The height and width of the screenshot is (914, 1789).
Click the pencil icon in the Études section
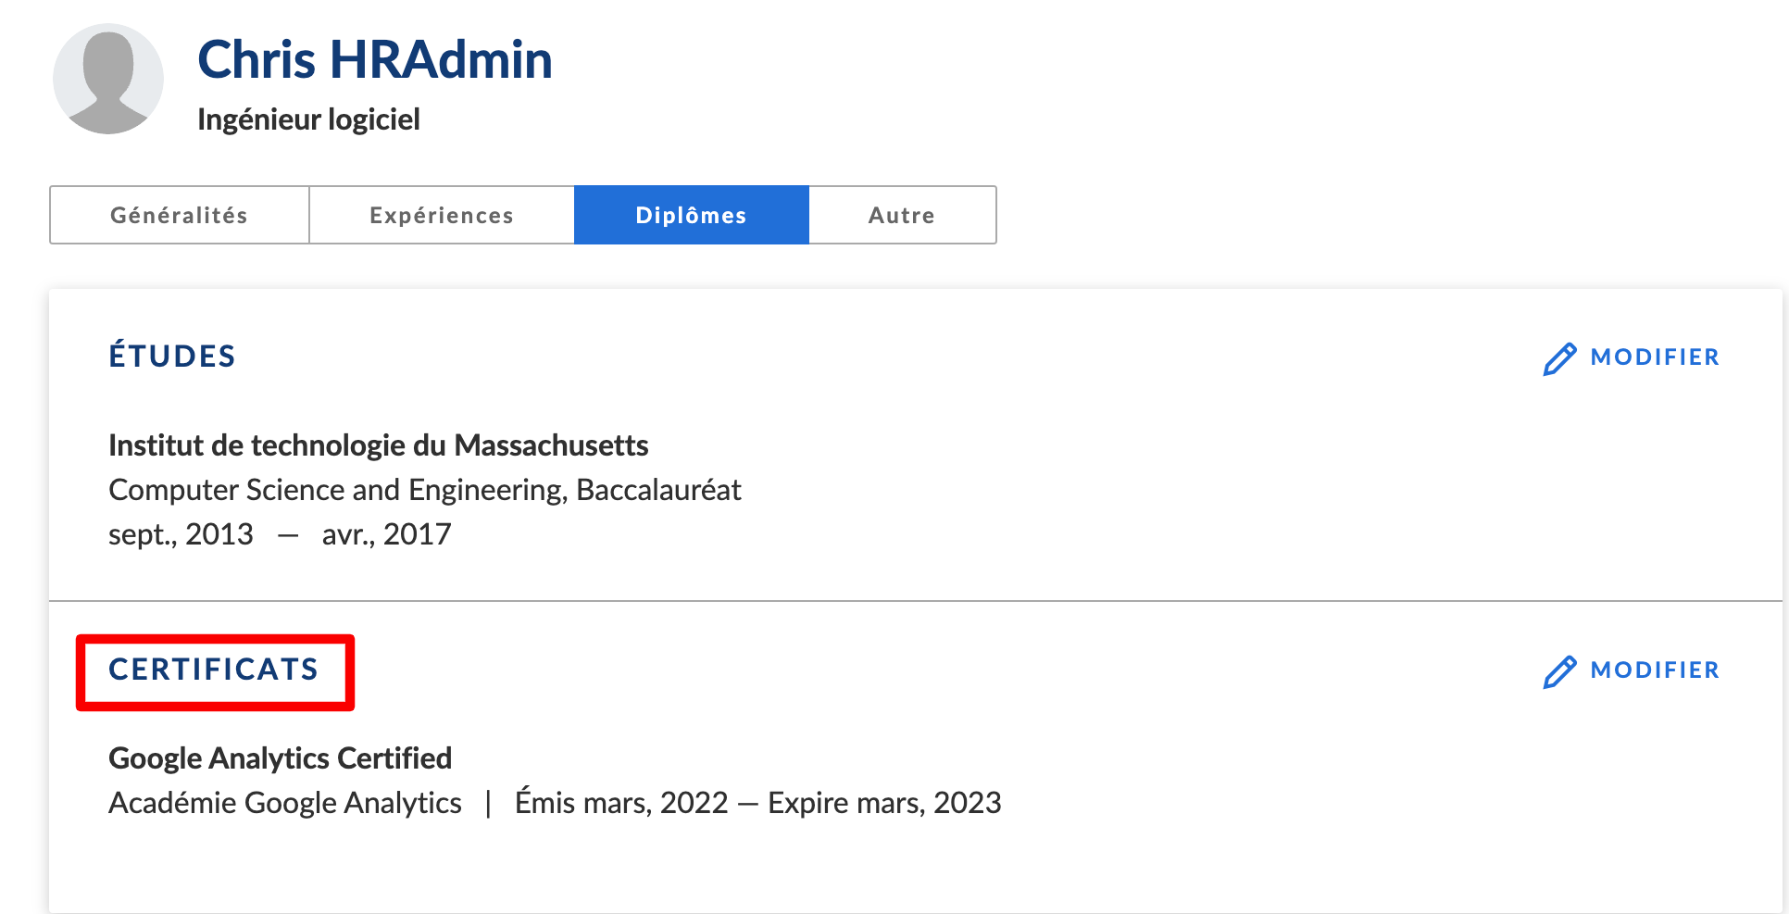tap(1559, 358)
